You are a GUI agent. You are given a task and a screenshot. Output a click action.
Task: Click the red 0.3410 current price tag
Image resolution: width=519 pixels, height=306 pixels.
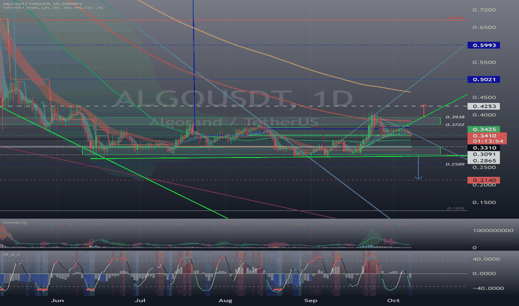click(485, 136)
